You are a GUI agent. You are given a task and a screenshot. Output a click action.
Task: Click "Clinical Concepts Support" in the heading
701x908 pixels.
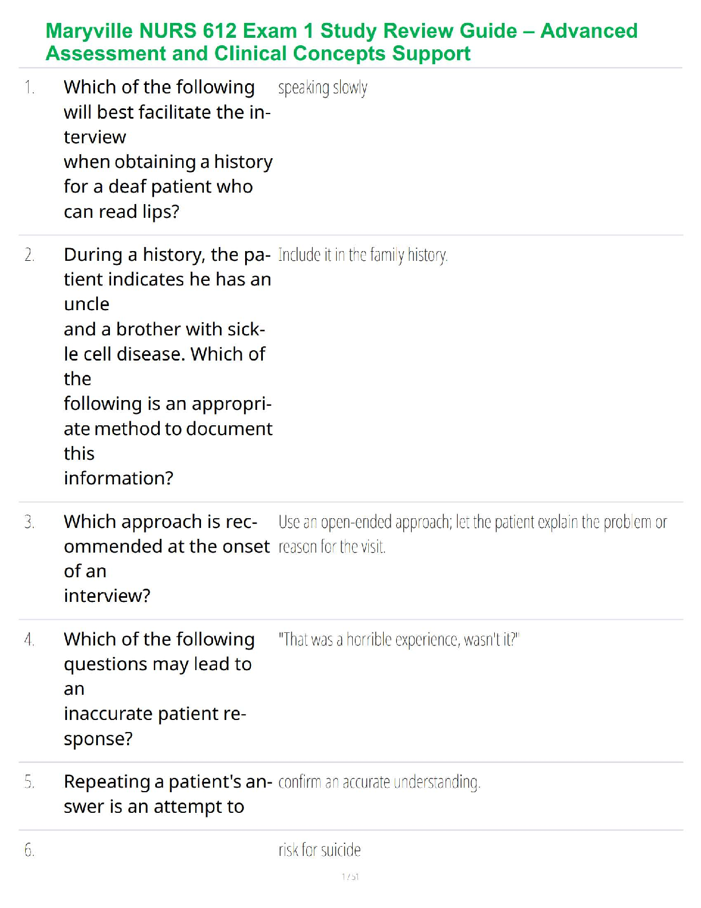342,53
